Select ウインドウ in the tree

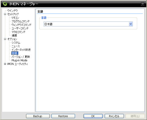pyautogui.click(x=13, y=10)
